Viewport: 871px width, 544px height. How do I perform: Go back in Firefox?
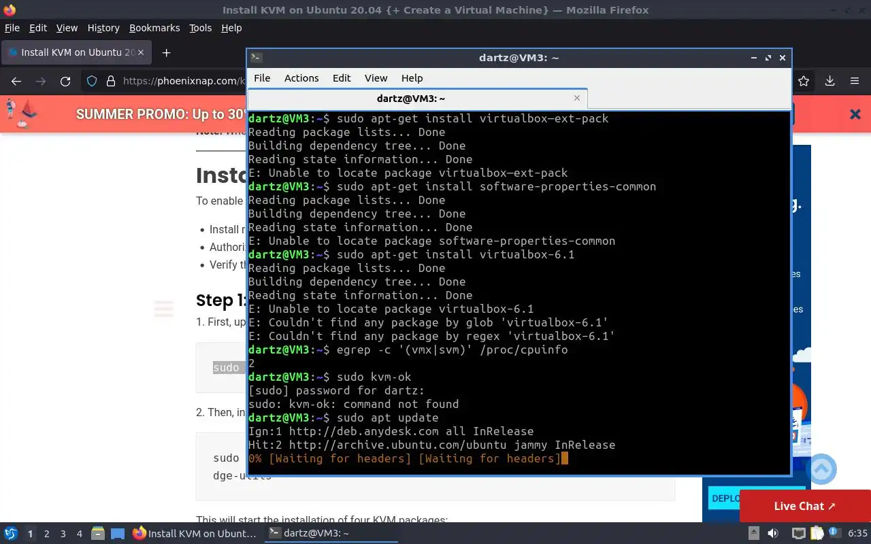(16, 81)
